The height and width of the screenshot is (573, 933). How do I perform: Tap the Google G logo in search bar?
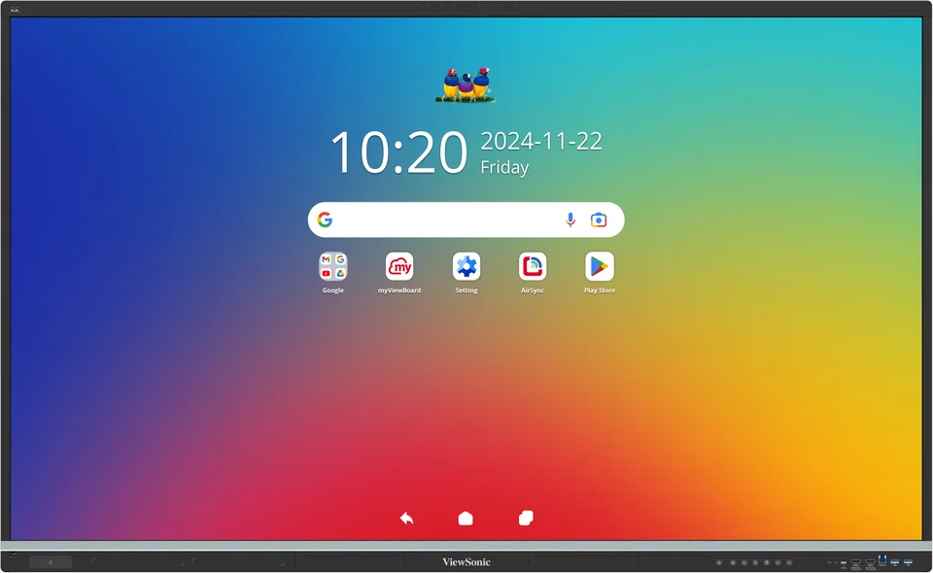[x=326, y=219]
